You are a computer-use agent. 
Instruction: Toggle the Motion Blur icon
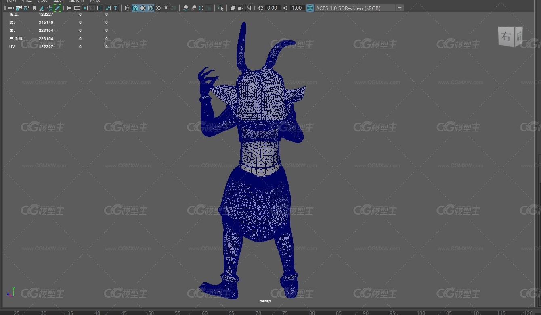point(193,8)
